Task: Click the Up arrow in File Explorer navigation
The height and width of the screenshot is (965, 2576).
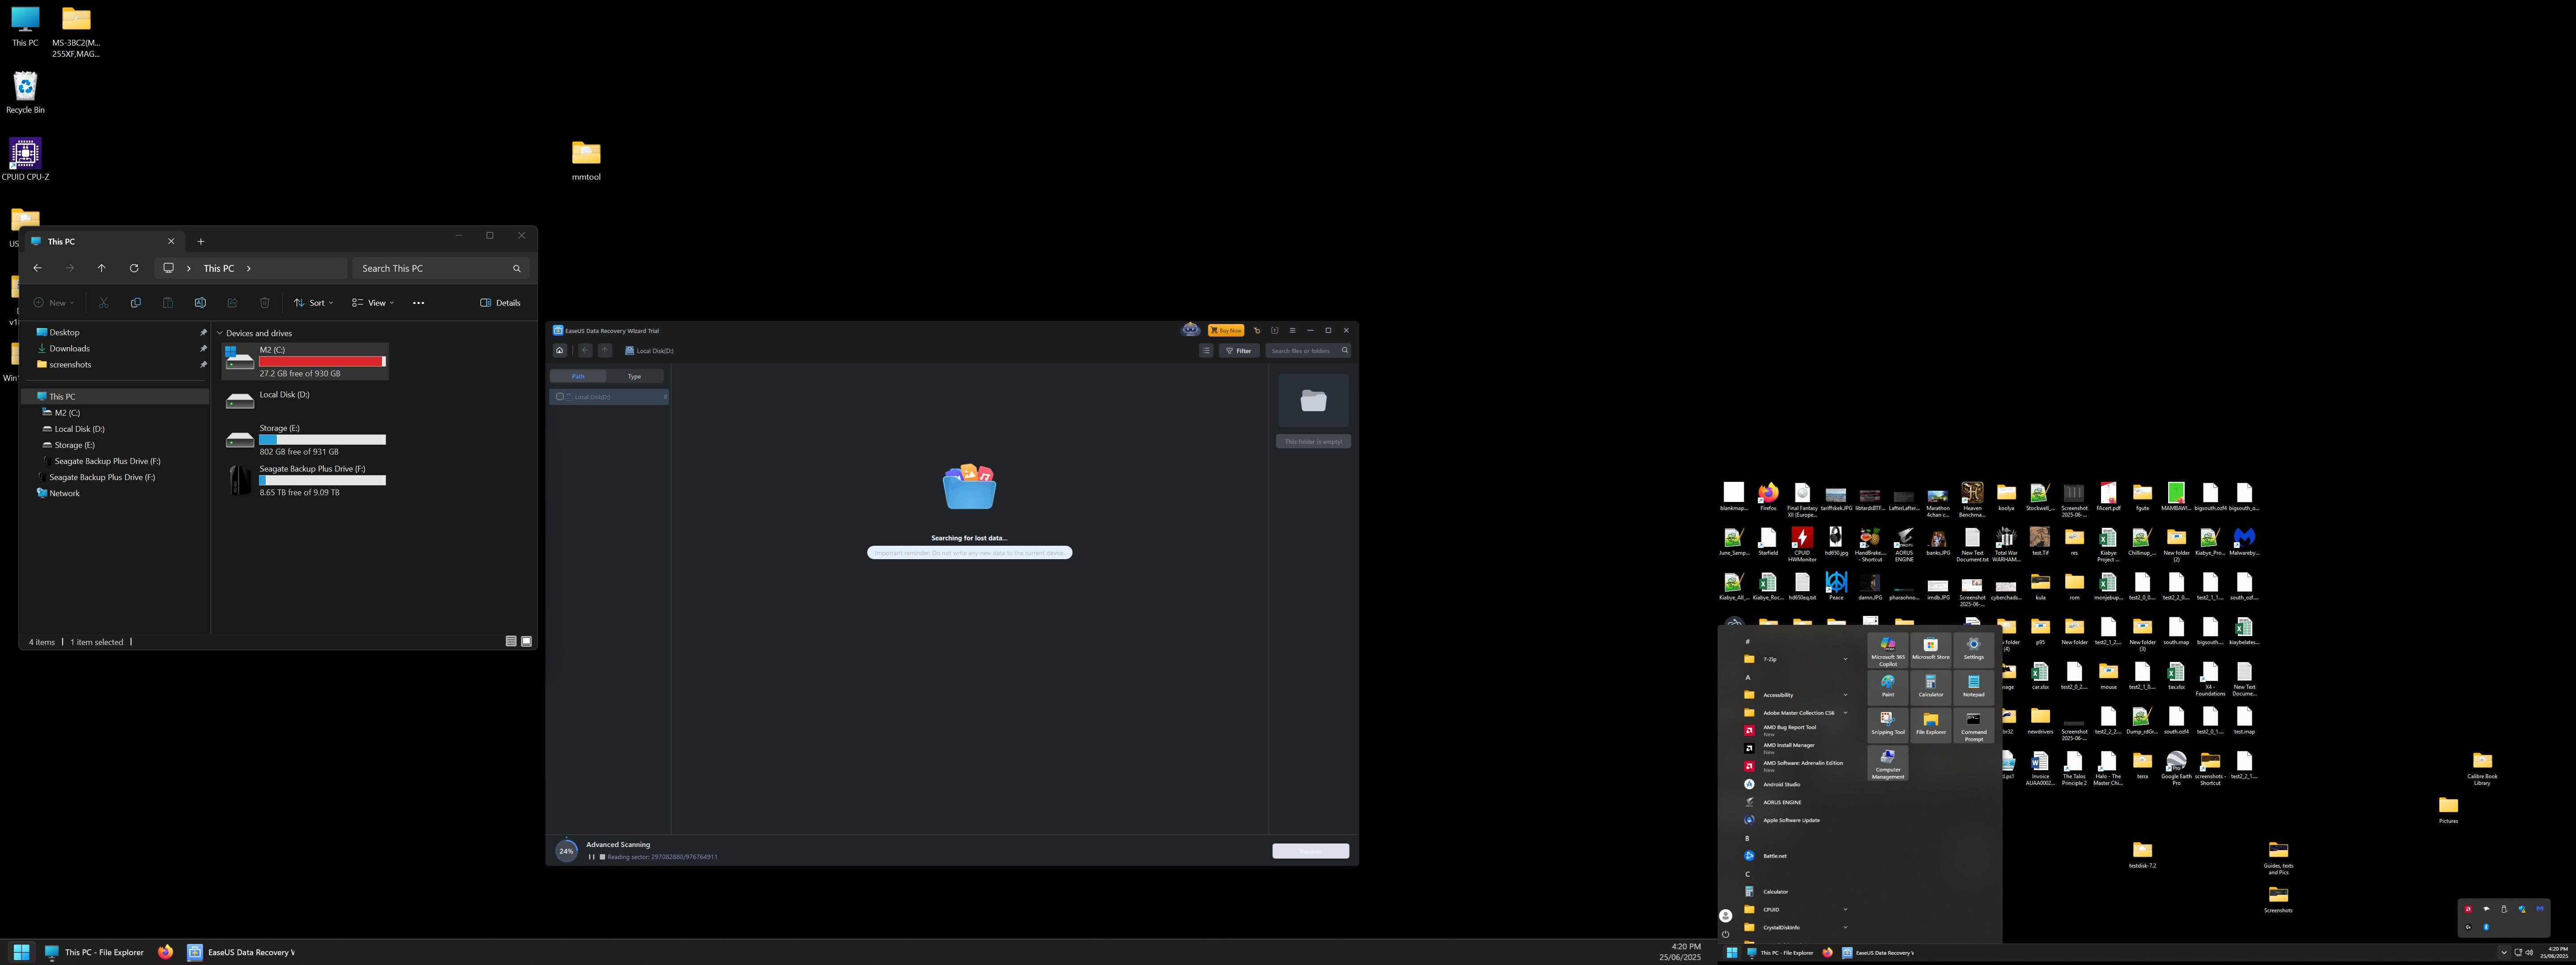Action: [101, 268]
